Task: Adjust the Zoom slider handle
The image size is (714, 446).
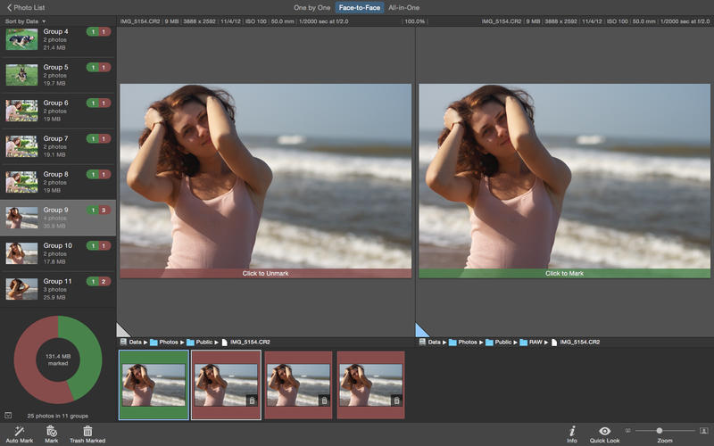Action: [x=660, y=431]
